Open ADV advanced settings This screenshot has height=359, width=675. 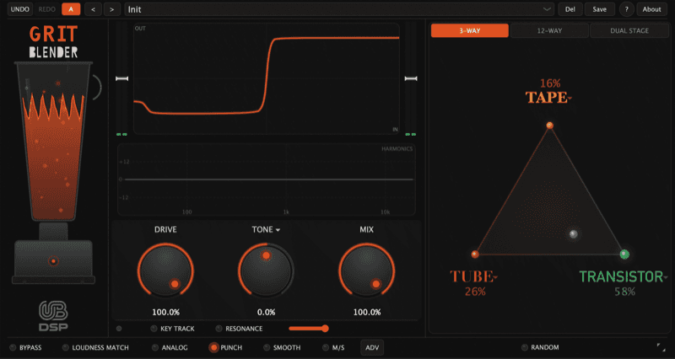coord(372,347)
